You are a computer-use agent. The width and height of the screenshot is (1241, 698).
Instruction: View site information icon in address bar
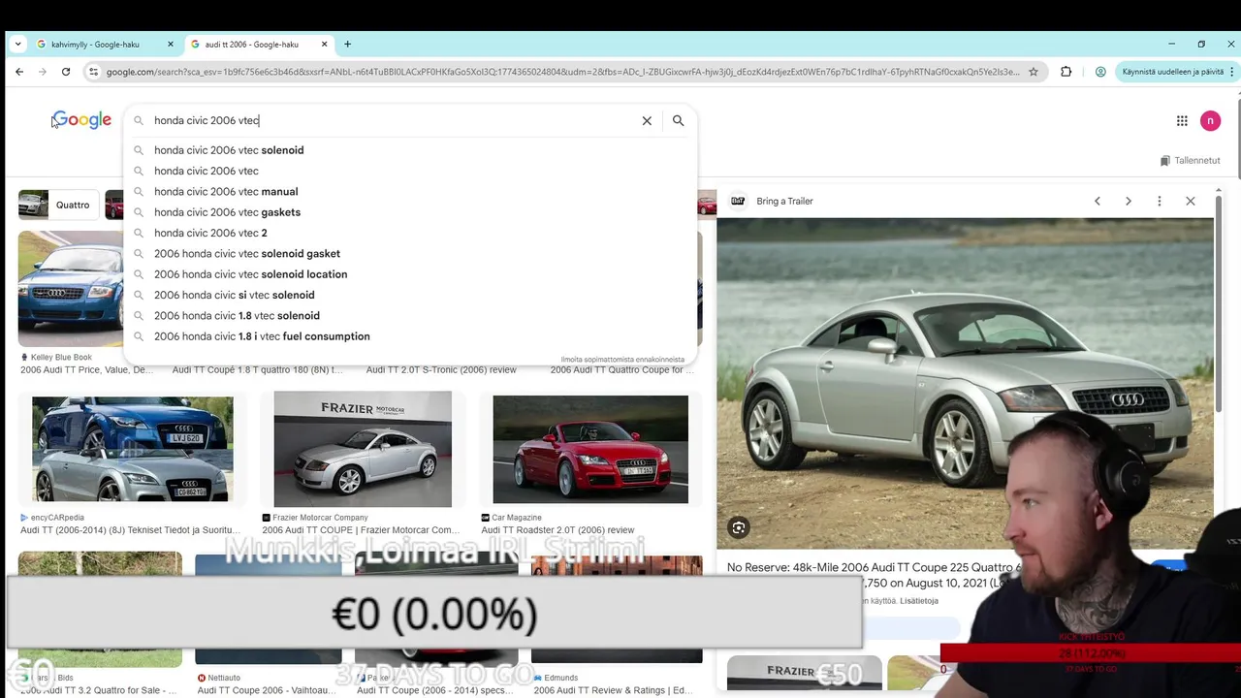(x=93, y=72)
